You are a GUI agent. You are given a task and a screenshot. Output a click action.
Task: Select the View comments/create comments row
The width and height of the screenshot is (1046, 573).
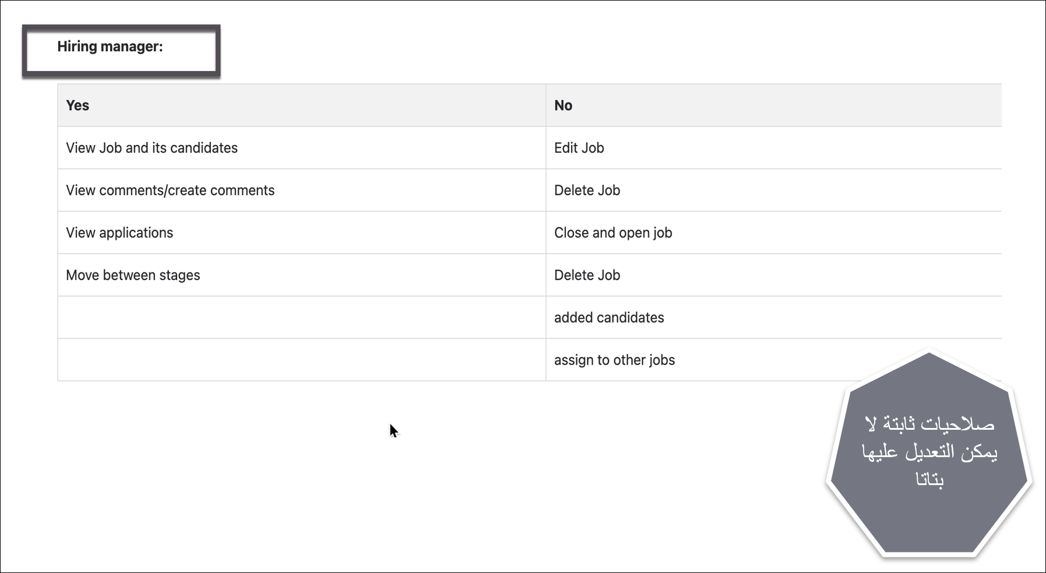[170, 190]
